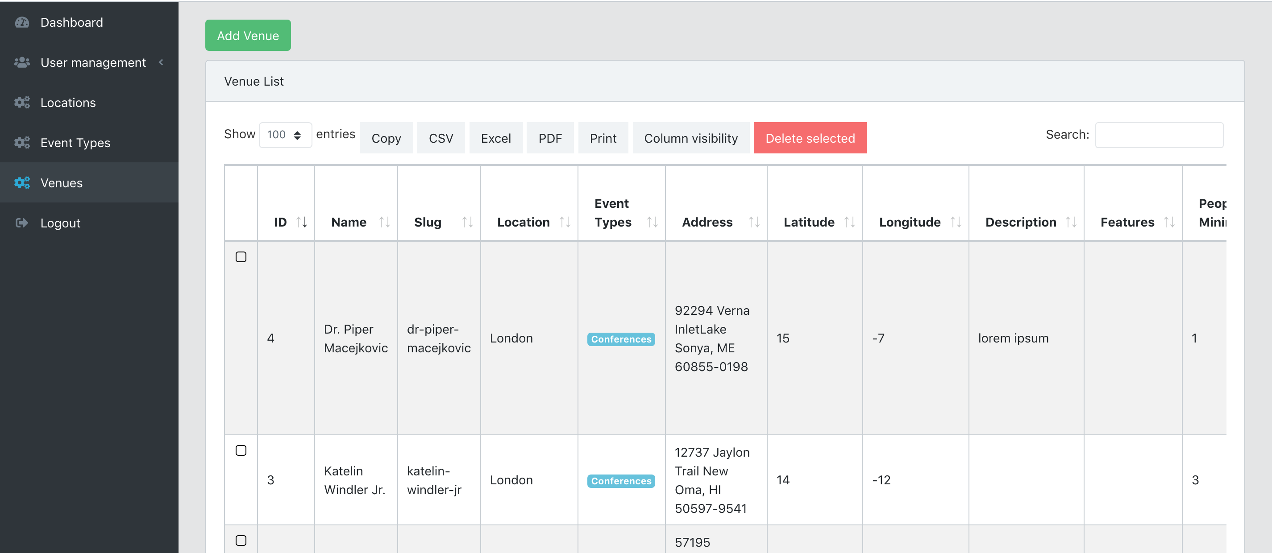The width and height of the screenshot is (1272, 553).
Task: Check the partial visible third row checkbox
Action: click(241, 539)
